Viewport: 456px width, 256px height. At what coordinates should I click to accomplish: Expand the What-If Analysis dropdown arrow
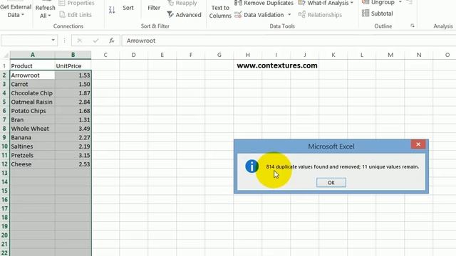point(352,3)
